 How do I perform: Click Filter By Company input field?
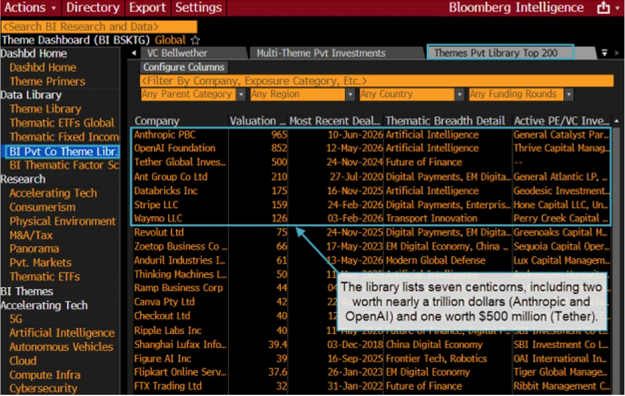click(376, 81)
